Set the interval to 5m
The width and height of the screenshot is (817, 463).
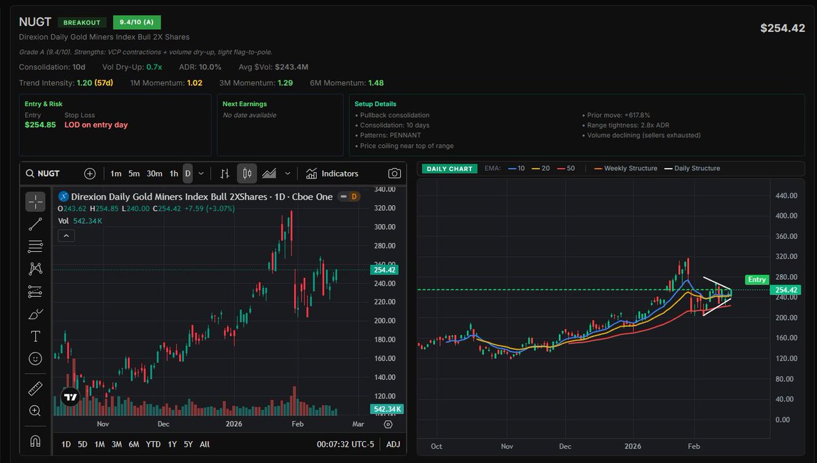(134, 174)
